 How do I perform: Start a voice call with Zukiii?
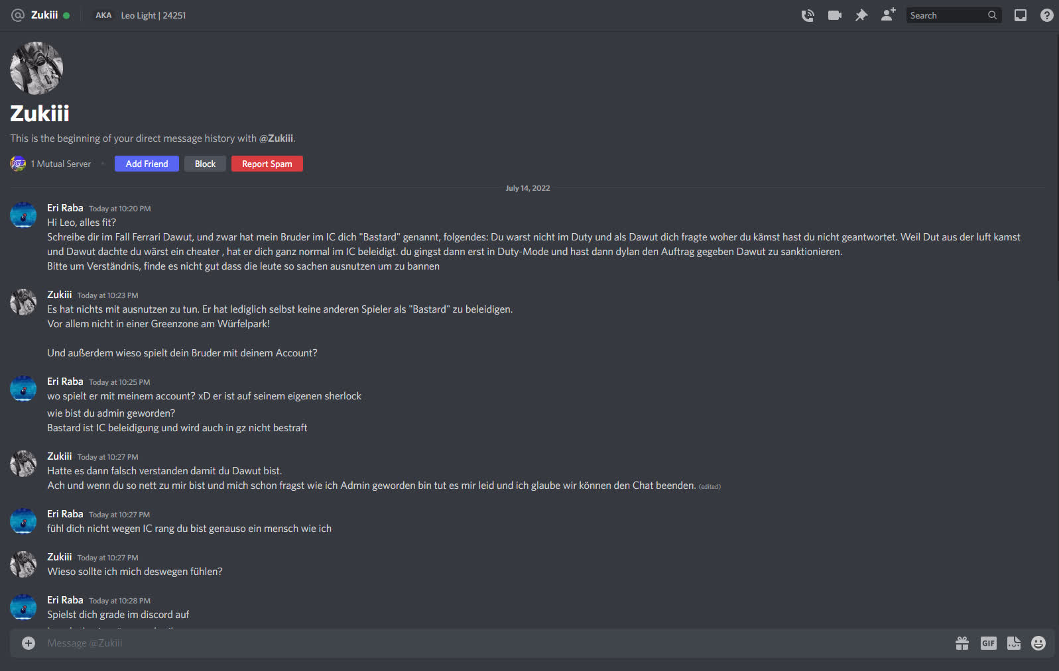pyautogui.click(x=808, y=15)
